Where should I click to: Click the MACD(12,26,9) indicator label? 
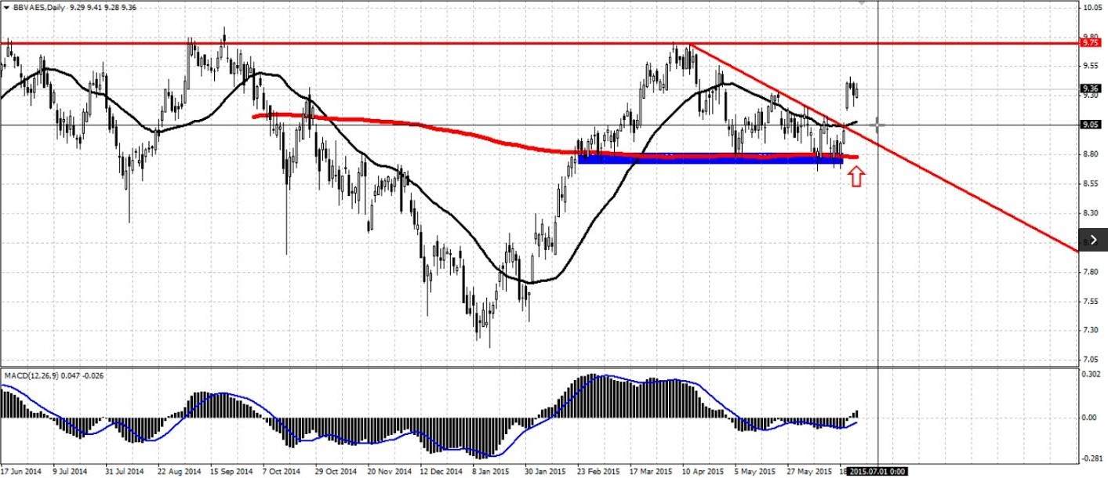click(30, 375)
